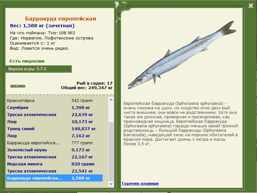Click the Вид: Ловится очень редко line

point(39,48)
